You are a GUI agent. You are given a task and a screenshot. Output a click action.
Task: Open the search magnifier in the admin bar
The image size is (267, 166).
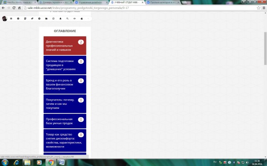(68, 19)
